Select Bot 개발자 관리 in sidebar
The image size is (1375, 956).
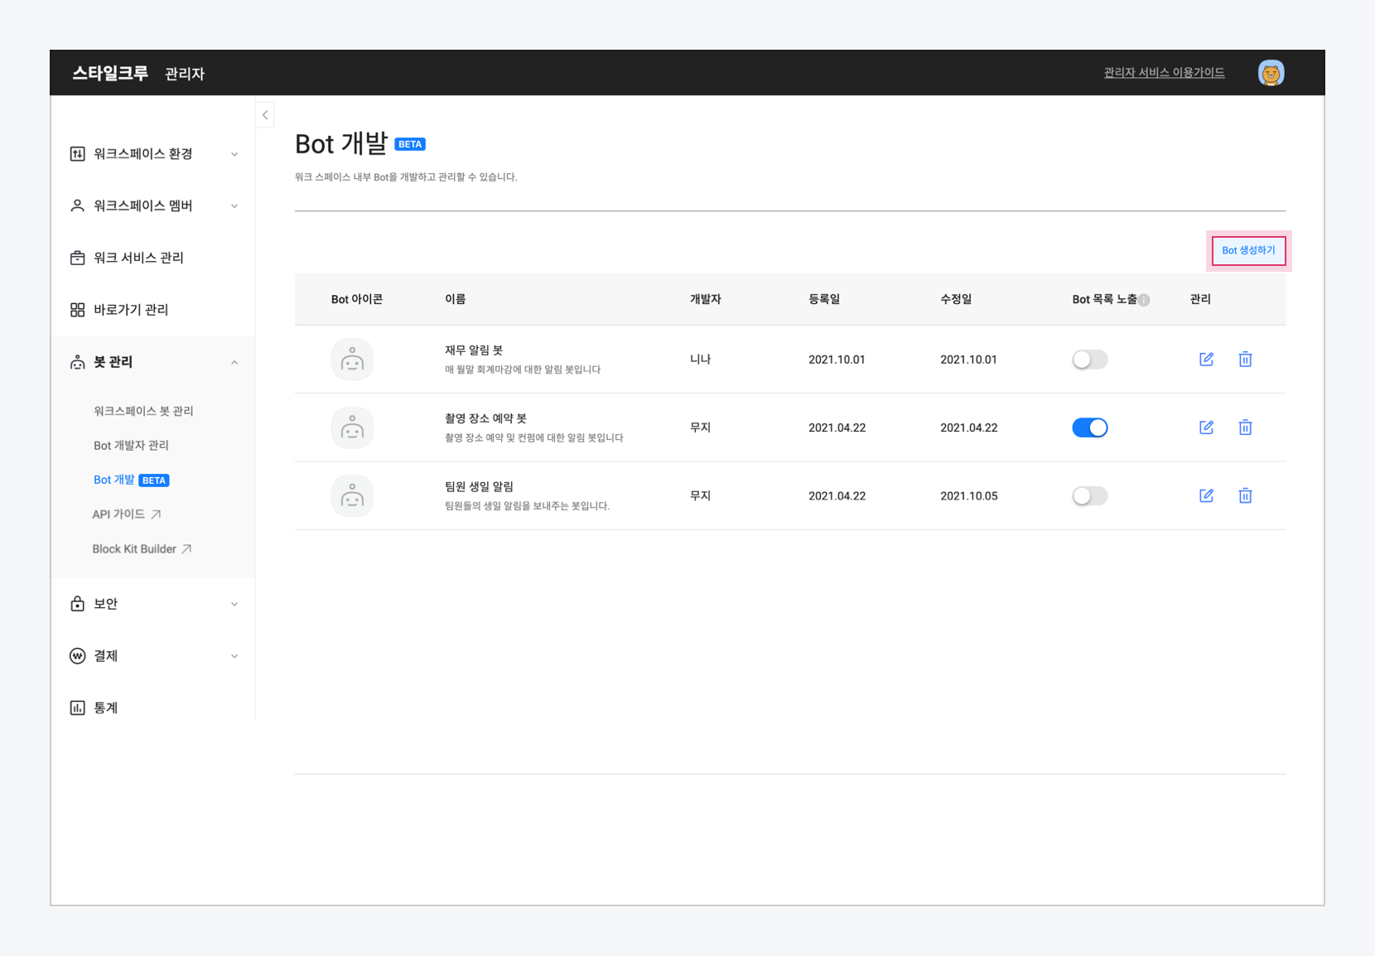tap(131, 446)
